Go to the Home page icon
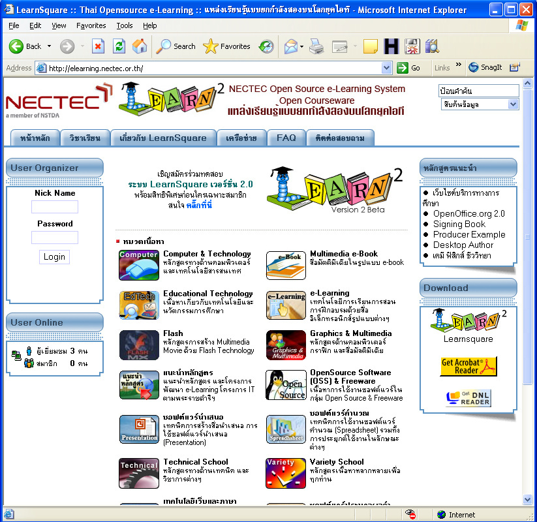 point(140,46)
